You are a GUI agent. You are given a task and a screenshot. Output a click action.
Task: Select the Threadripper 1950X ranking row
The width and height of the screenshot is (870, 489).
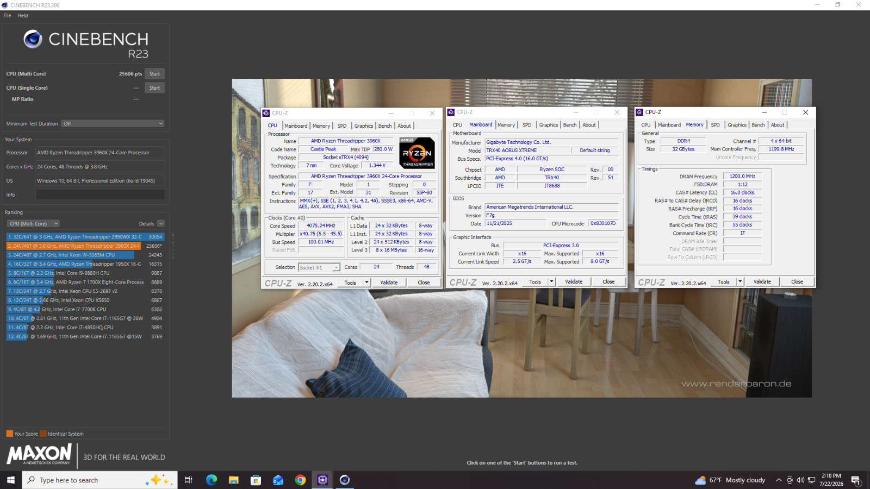[x=85, y=264]
